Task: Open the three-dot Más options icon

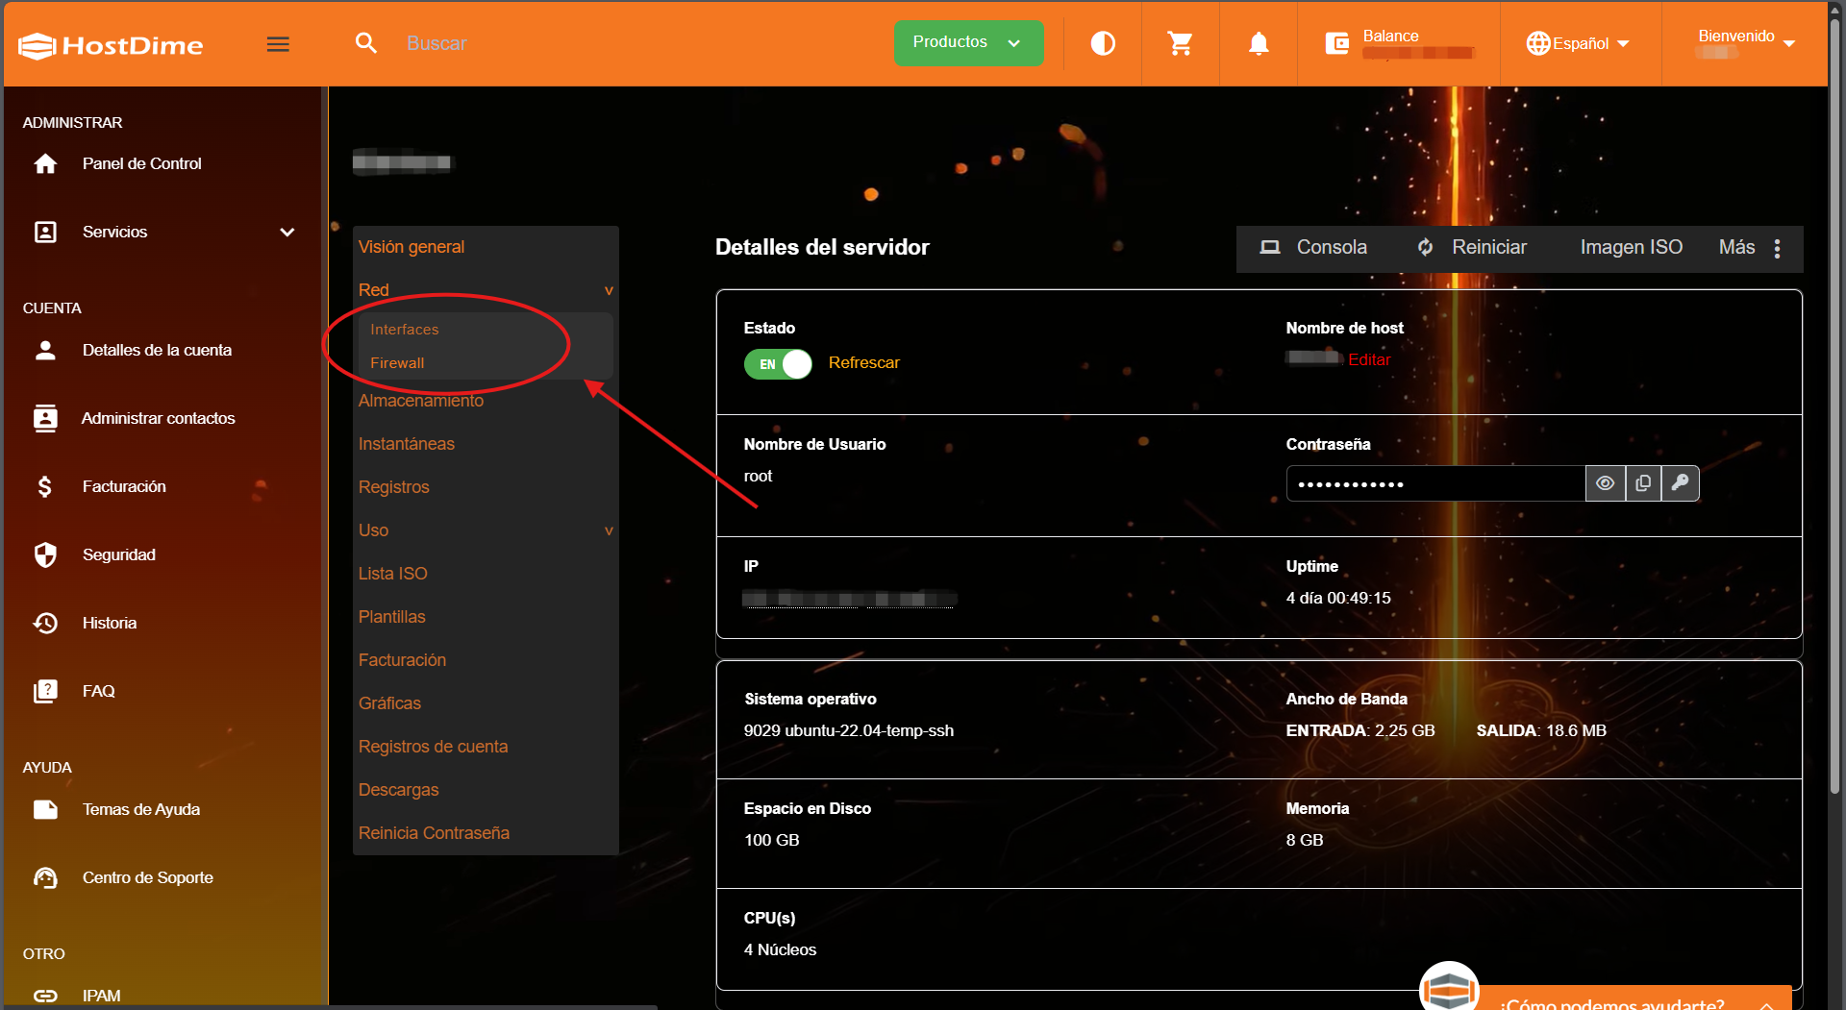Action: (x=1777, y=248)
